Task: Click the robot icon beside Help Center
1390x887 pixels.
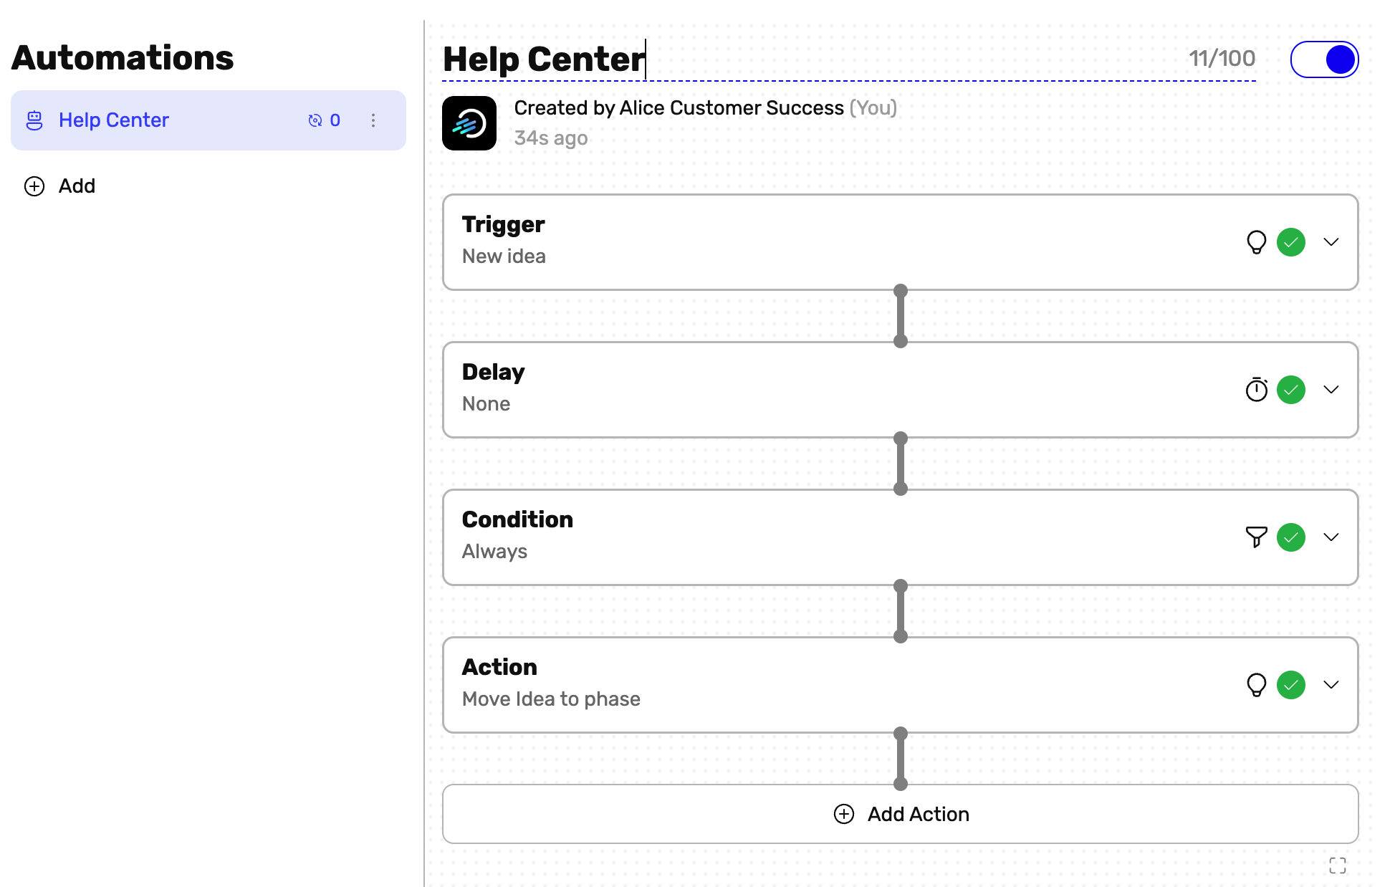Action: point(34,120)
